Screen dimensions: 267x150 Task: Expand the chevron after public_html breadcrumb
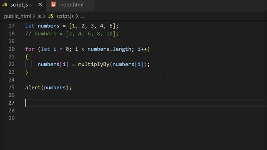tap(34, 16)
